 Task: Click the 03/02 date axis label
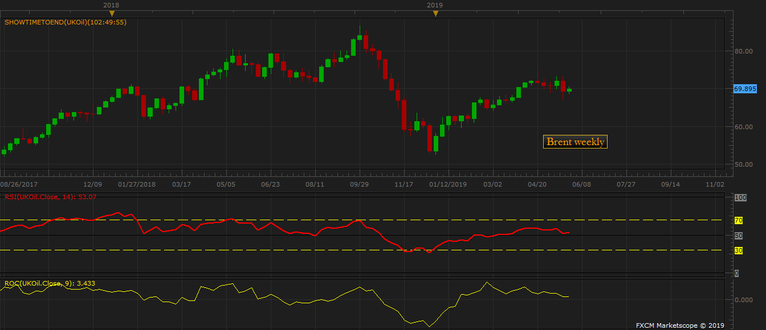pos(493,184)
